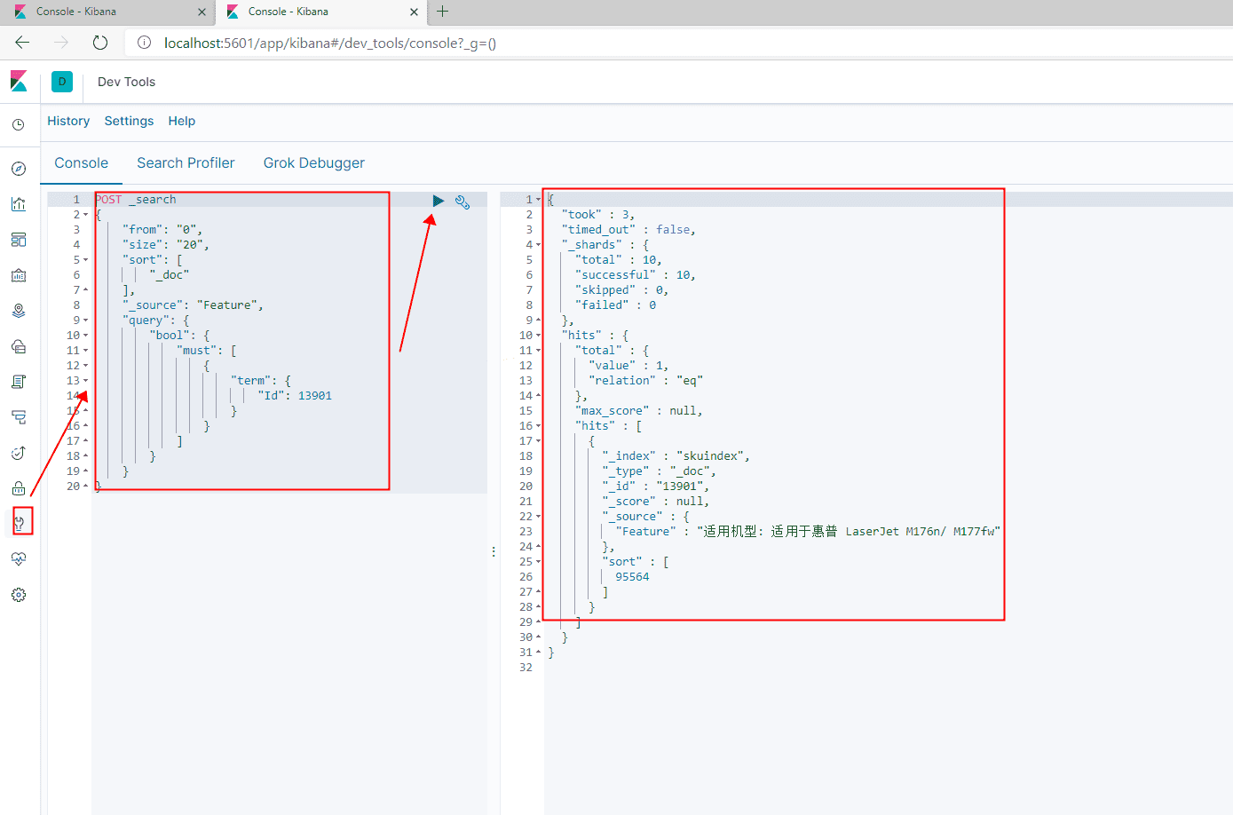This screenshot has width=1233, height=815.
Task: Select the Console tab in Dev Tools
Action: pos(82,163)
